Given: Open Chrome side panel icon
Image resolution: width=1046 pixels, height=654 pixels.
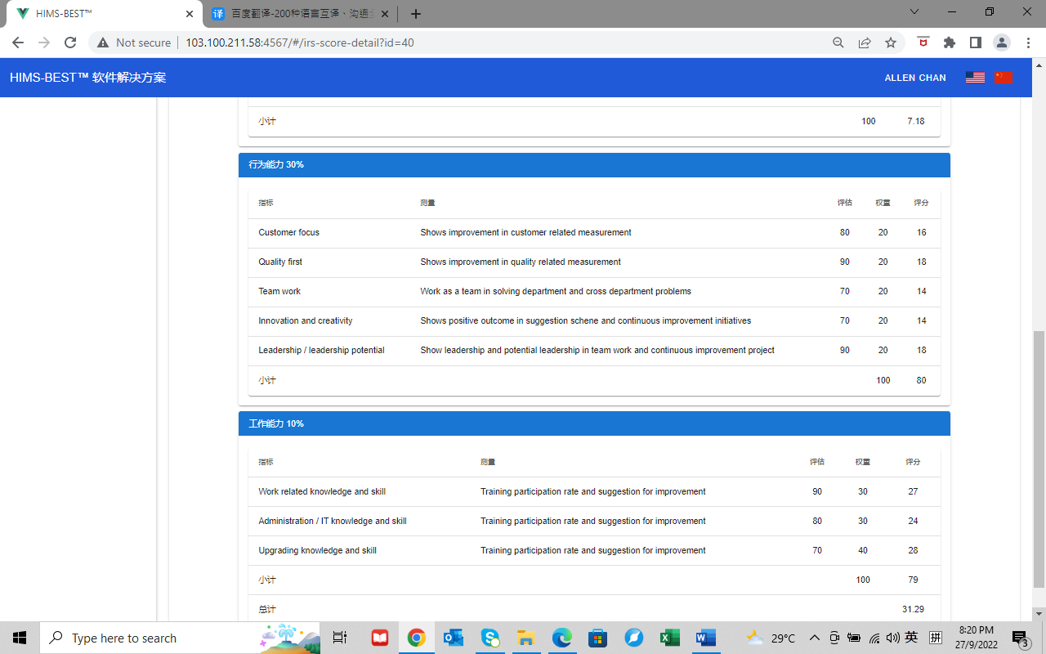Looking at the screenshot, I should point(975,43).
